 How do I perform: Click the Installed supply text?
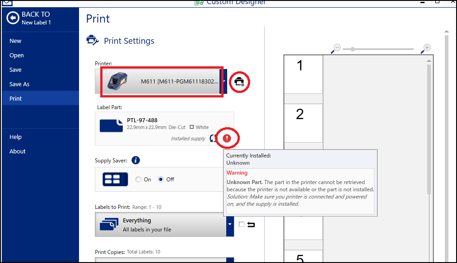pos(188,138)
